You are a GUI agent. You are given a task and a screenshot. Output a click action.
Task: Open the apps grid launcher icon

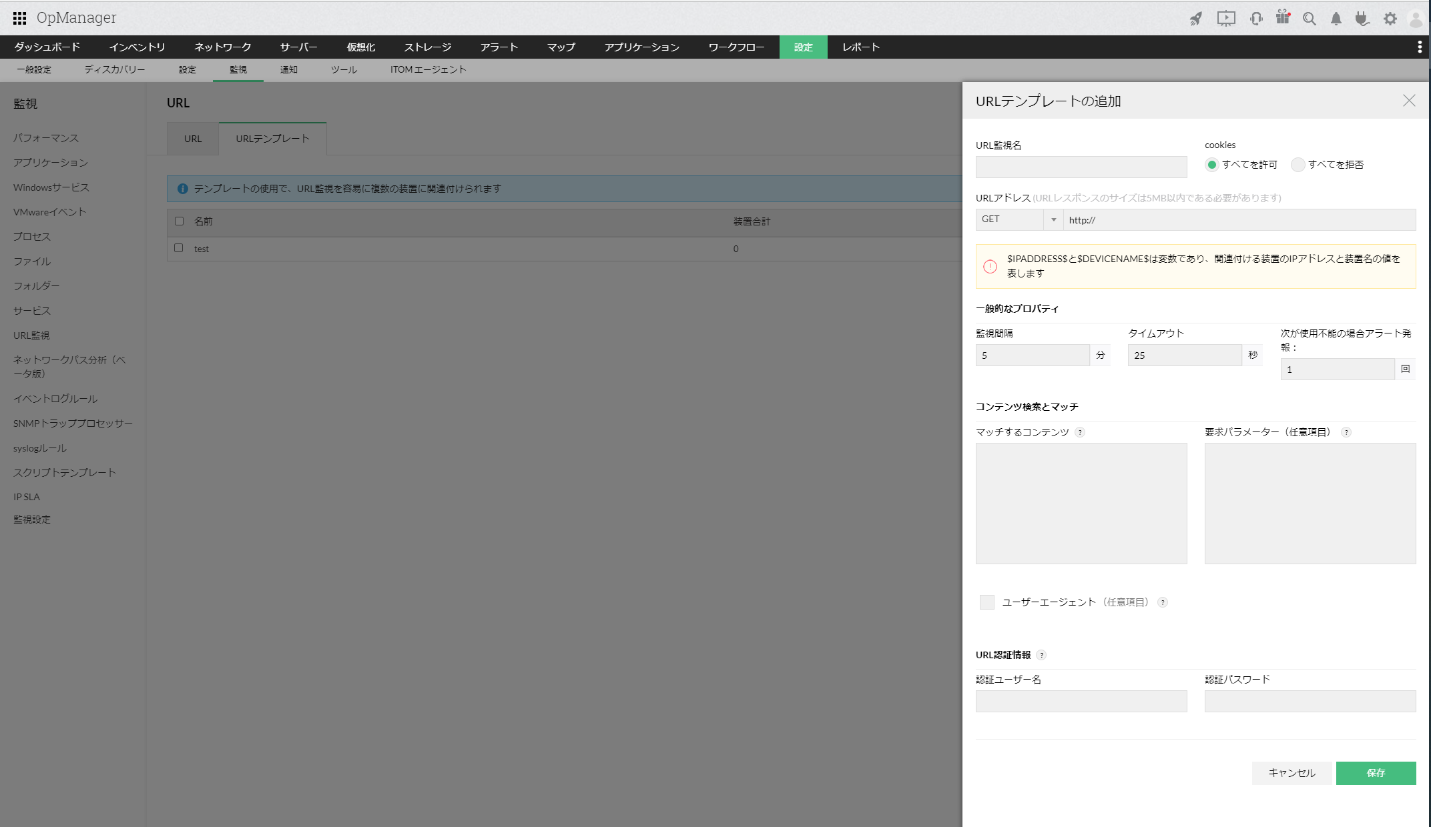[19, 18]
